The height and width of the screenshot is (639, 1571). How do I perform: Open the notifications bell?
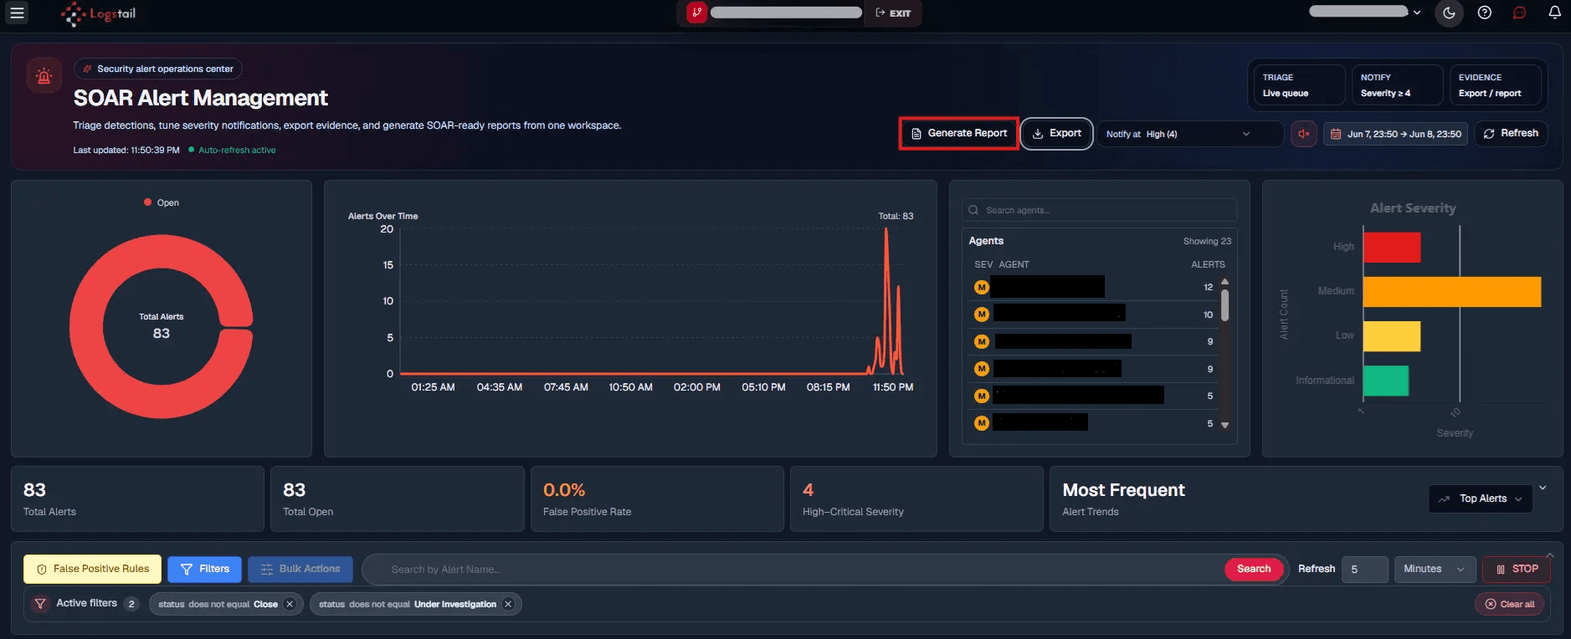click(1554, 13)
